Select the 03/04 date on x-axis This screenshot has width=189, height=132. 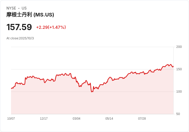point(77,119)
